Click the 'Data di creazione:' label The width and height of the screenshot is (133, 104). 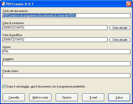[13, 23]
